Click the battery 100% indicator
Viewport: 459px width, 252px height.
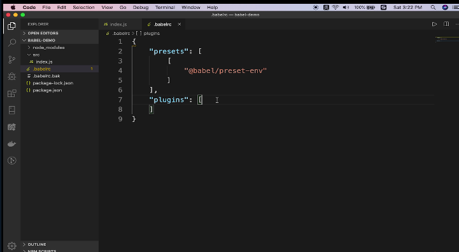pos(364,8)
